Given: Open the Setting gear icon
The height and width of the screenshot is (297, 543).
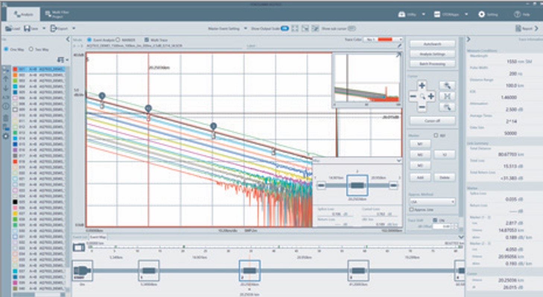Looking at the screenshot, I should point(481,15).
